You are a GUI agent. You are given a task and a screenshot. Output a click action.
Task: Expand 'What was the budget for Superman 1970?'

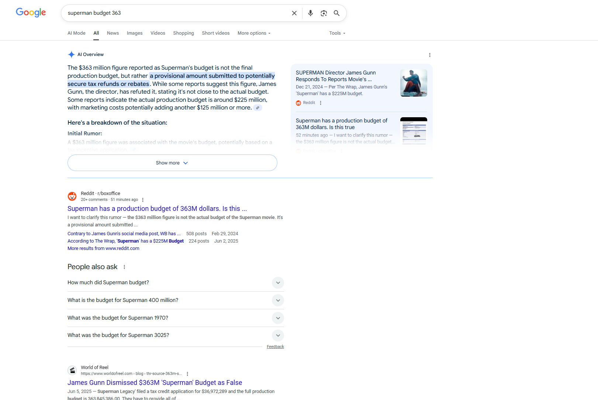(x=176, y=318)
